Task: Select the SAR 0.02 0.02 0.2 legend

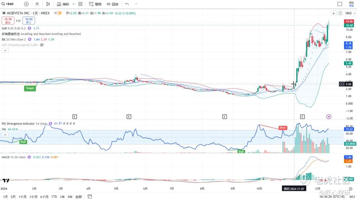Action: (x=14, y=28)
